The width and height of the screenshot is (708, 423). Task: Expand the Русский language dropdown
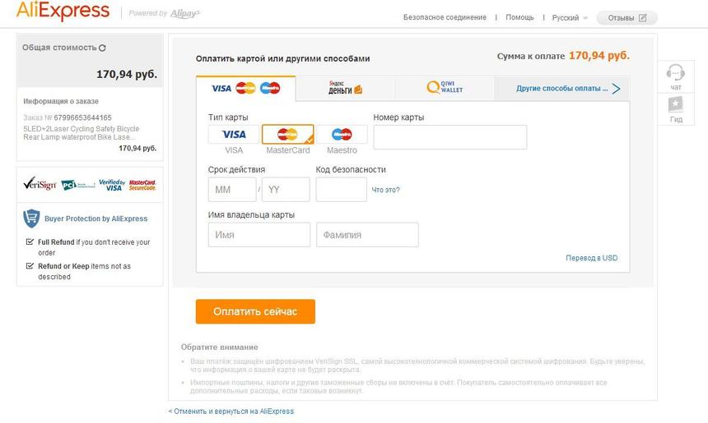point(570,17)
